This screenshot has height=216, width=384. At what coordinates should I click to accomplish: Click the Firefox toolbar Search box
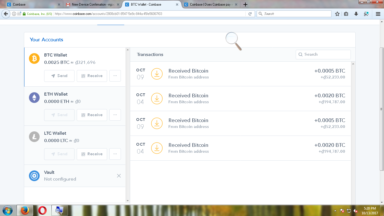(294, 14)
